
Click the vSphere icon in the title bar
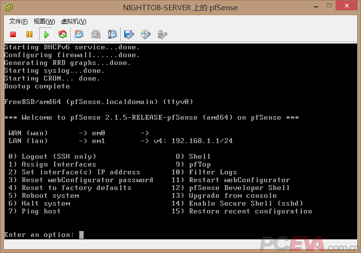click(x=8, y=7)
